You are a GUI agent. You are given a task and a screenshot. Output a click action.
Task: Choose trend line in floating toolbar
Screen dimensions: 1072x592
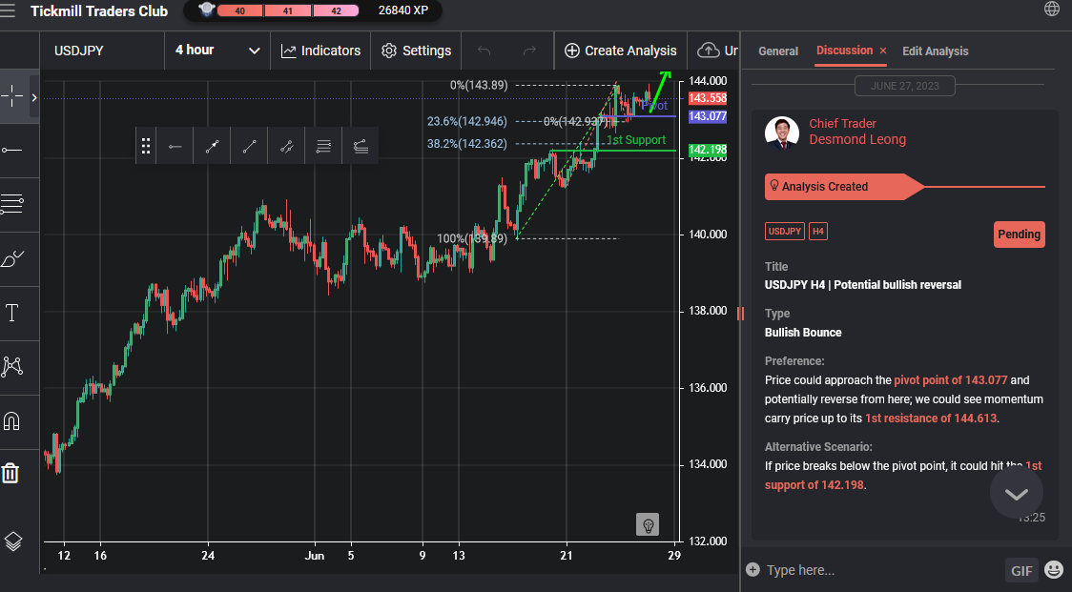(x=249, y=146)
